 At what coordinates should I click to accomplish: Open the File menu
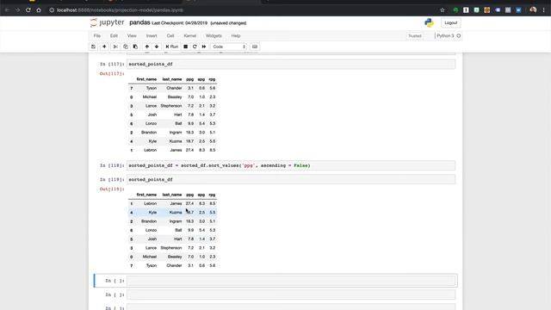97,36
